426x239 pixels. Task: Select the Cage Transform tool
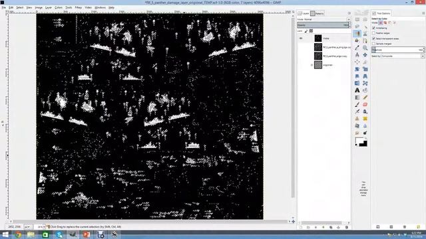point(365,83)
